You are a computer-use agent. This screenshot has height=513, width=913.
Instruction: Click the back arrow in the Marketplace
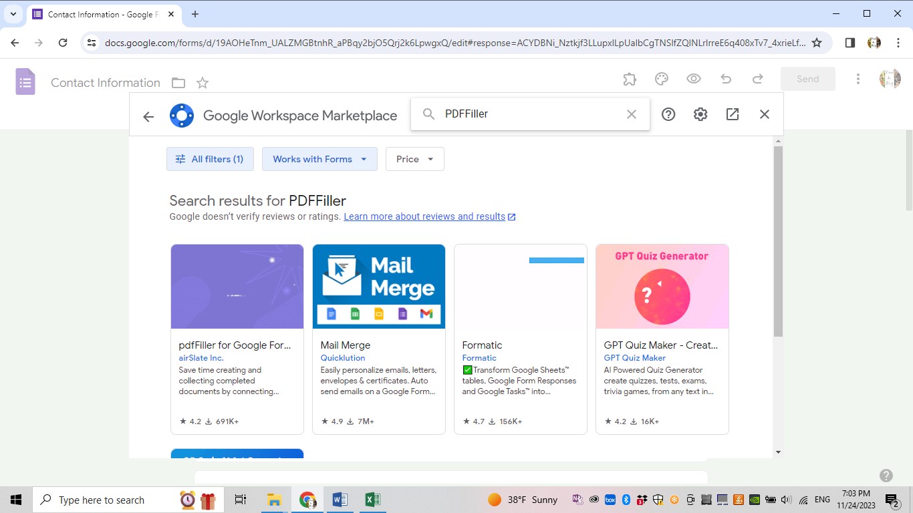148,116
